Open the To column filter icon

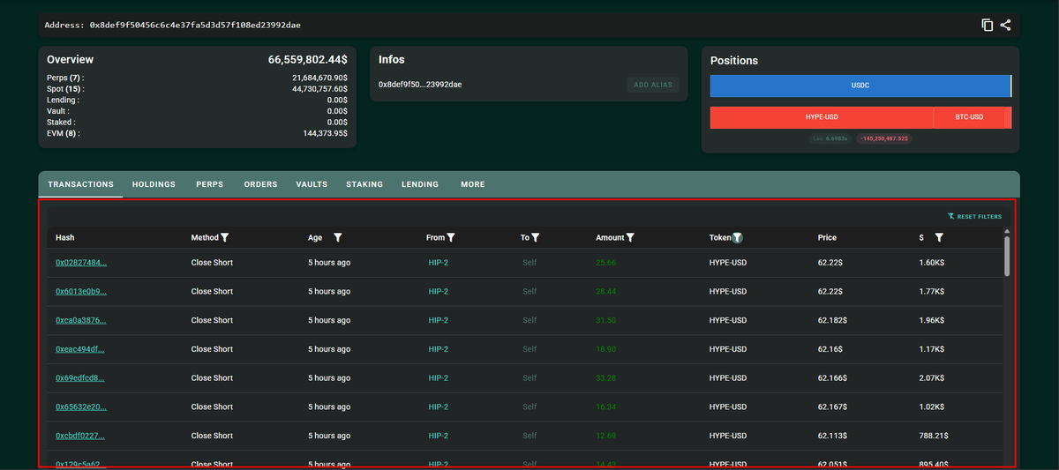(536, 237)
